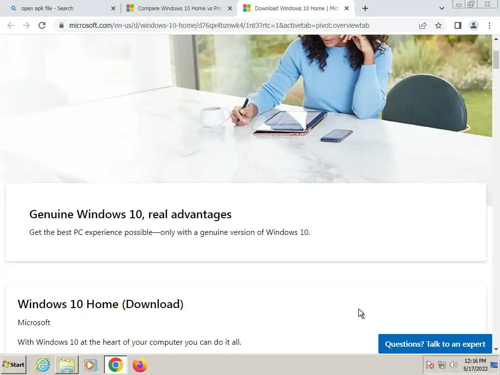Open the Chrome profile avatar

474,25
